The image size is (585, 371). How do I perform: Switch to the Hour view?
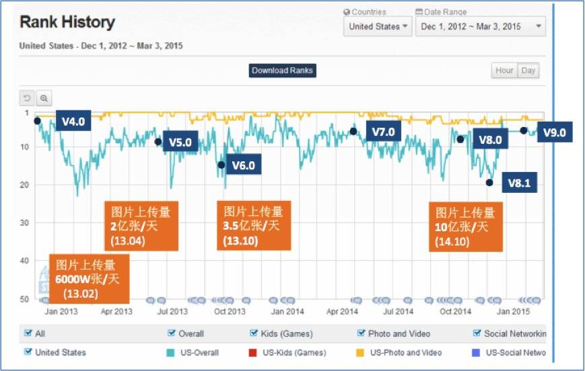504,71
